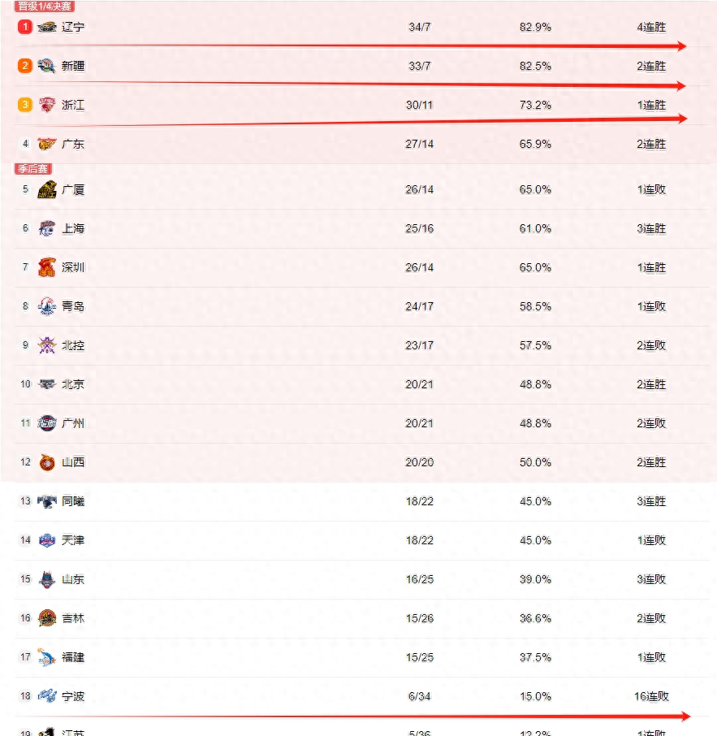
Task: Click the 广东 team logo
Action: 47,144
